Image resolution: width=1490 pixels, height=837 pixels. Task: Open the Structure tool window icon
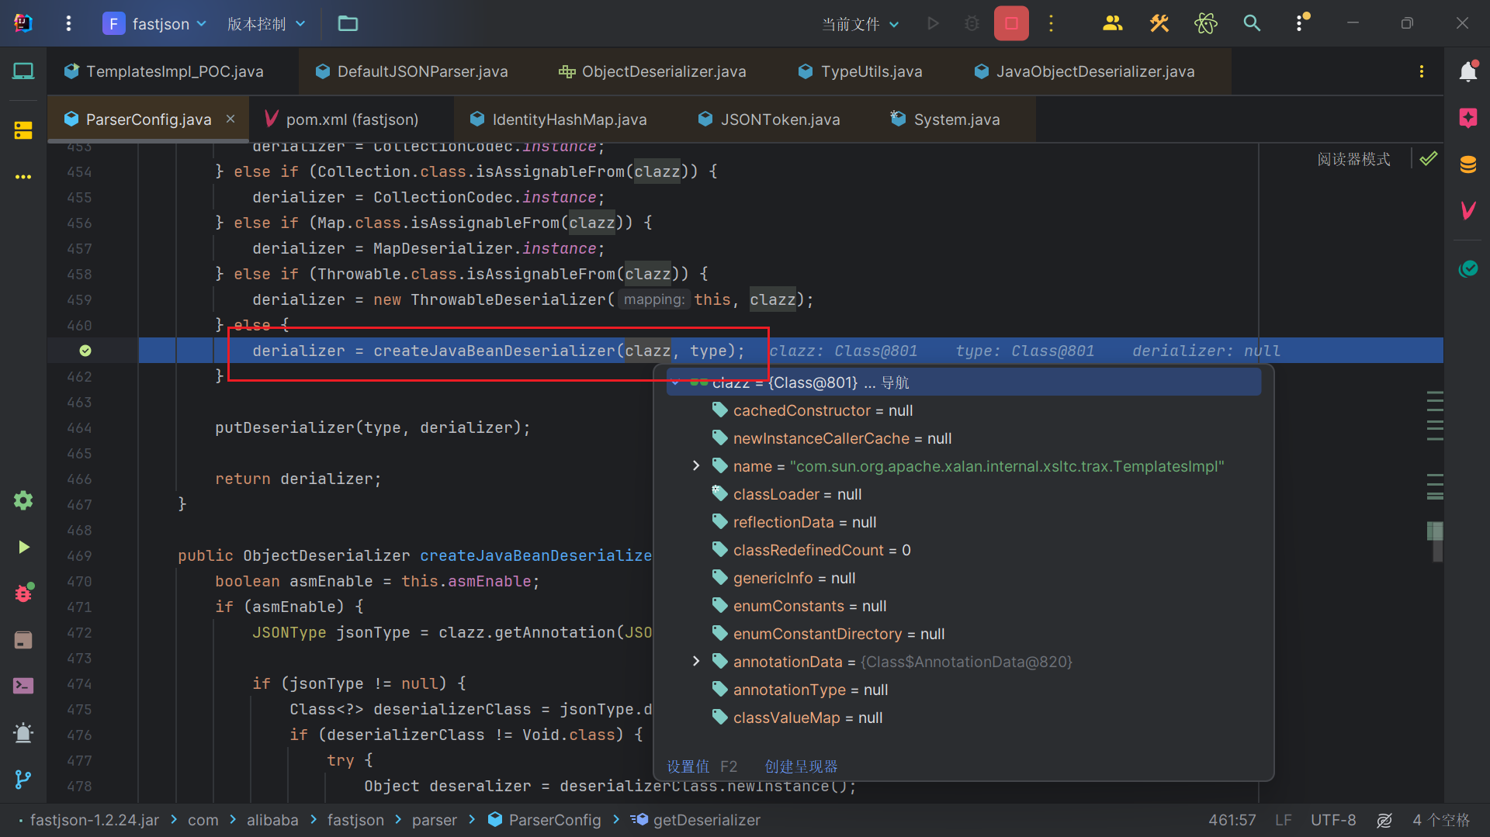(23, 130)
